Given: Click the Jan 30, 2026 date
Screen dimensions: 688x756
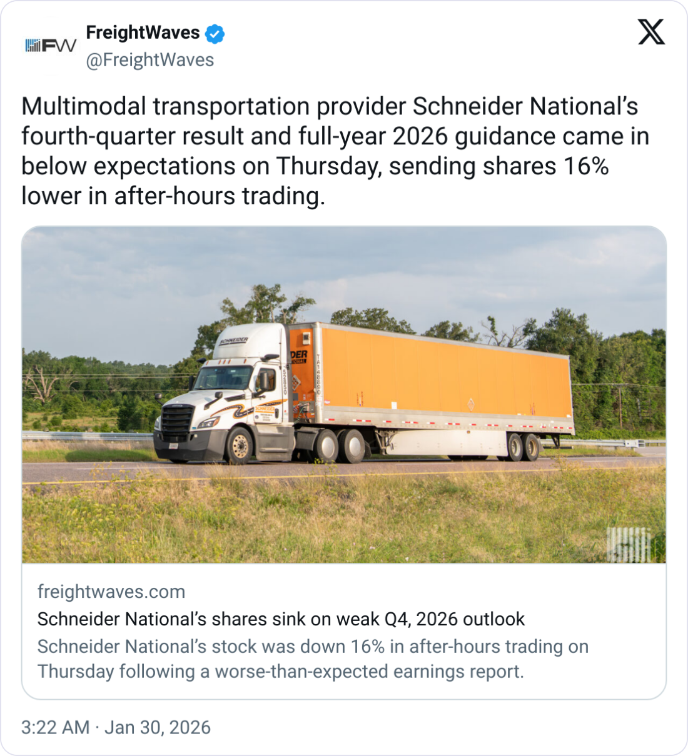Looking at the screenshot, I should 158,727.
